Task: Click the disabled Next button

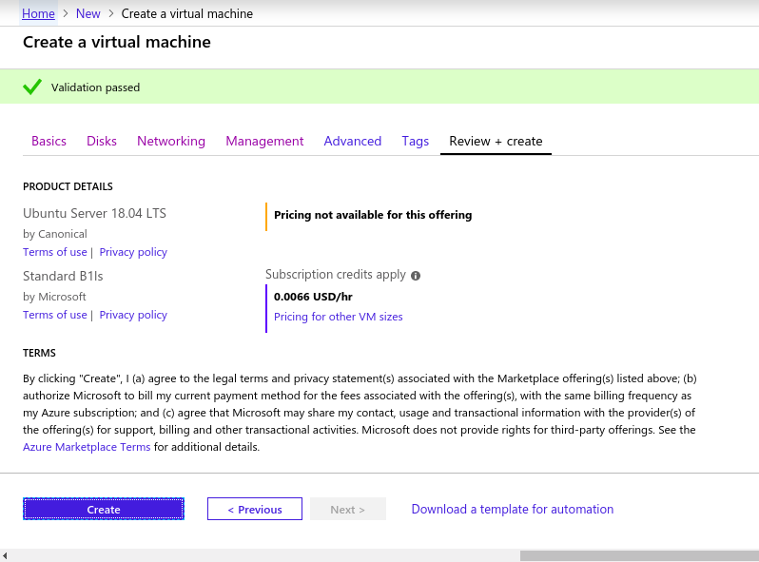Action: coord(348,509)
